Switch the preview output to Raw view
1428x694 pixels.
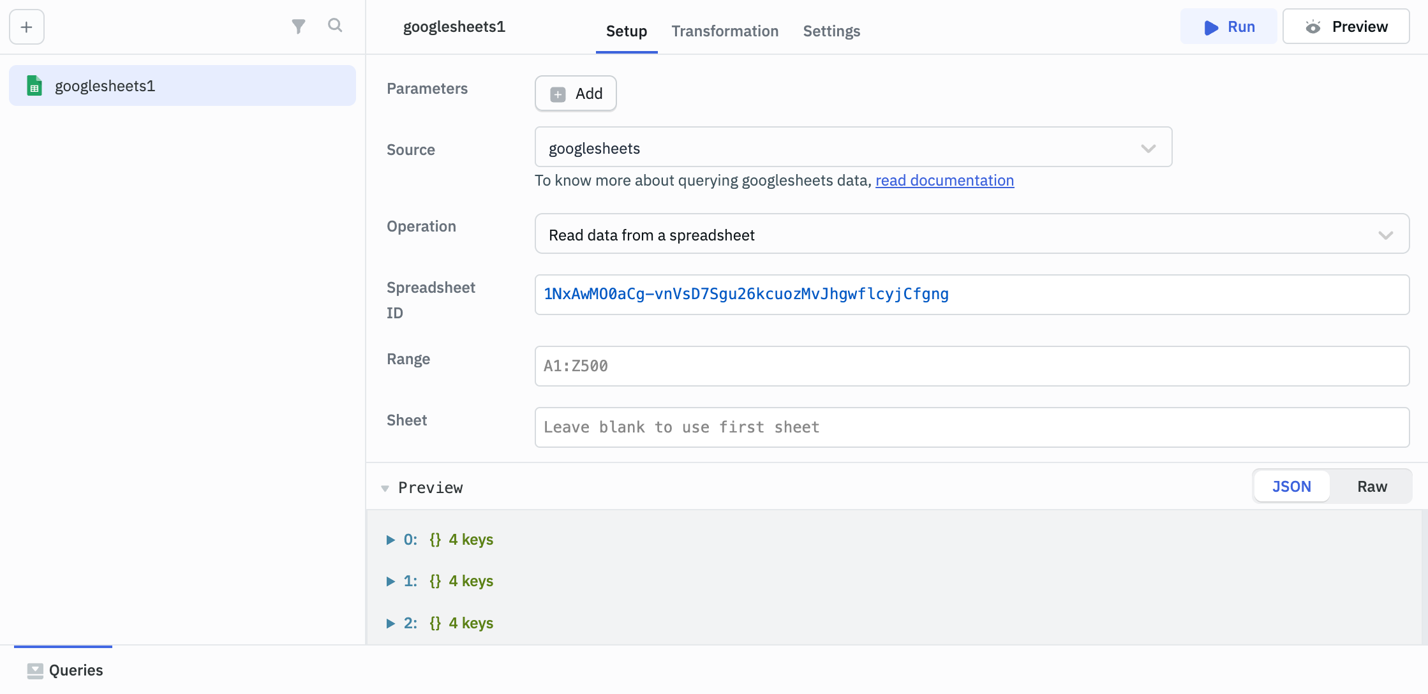point(1372,486)
